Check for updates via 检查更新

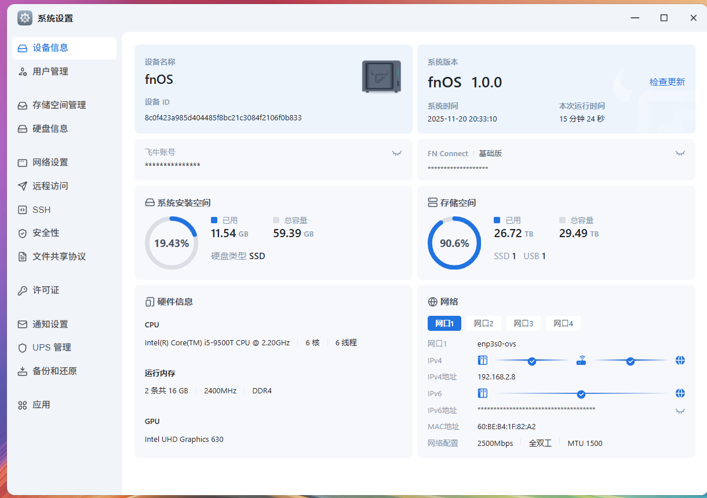click(667, 82)
